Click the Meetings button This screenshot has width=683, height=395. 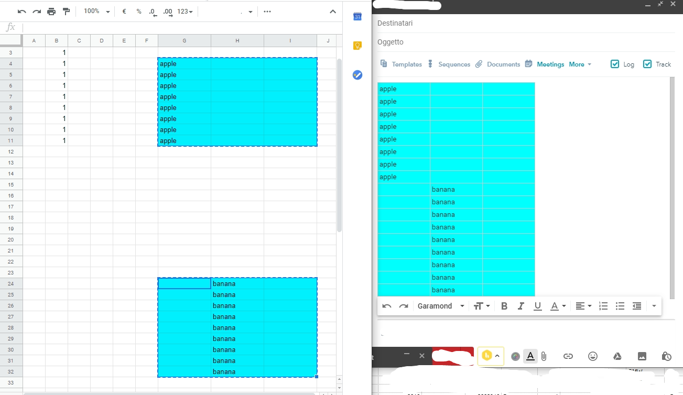550,64
